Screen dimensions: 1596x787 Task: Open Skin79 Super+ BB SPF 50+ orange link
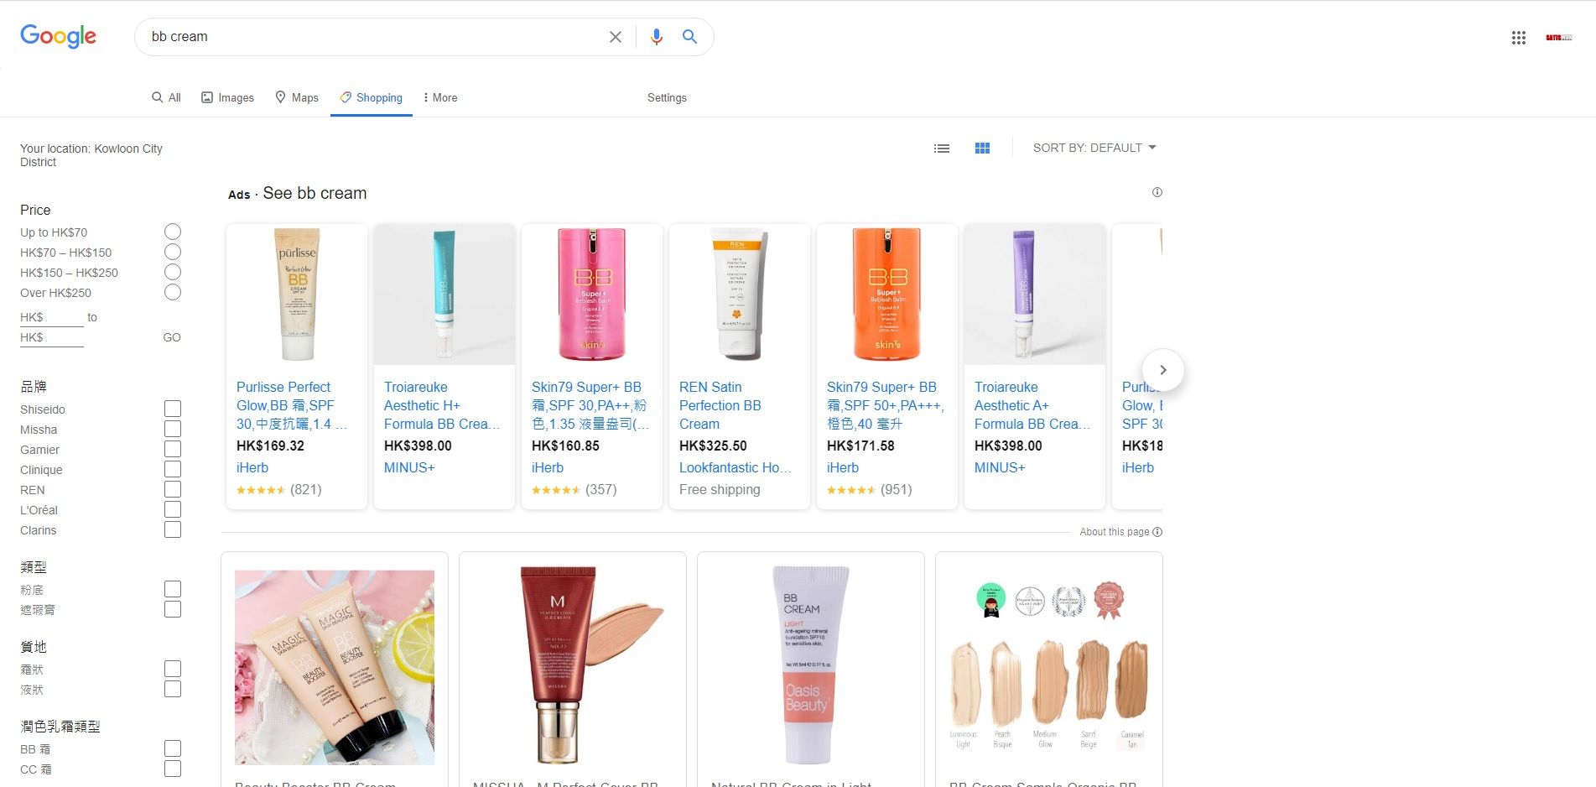pyautogui.click(x=885, y=405)
